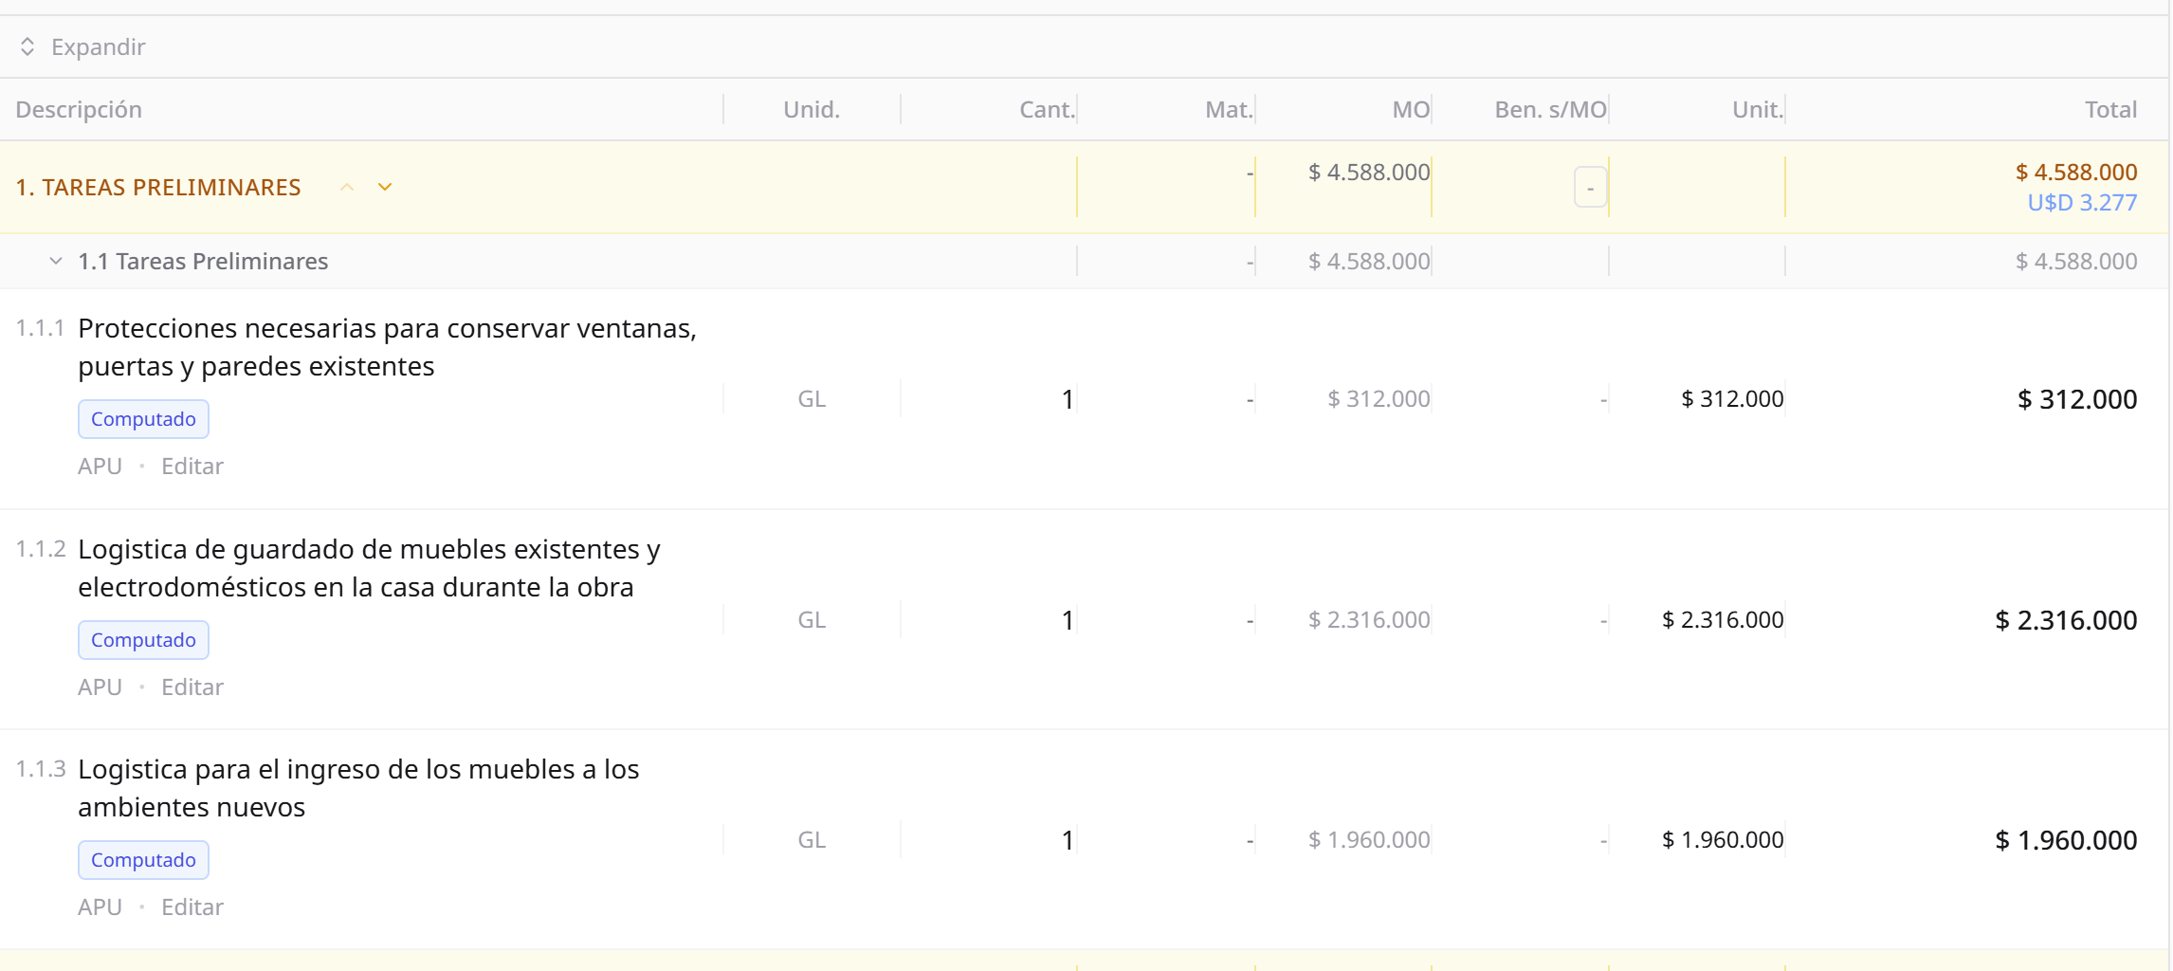
Task: Click the Unid. column header
Action: (812, 109)
